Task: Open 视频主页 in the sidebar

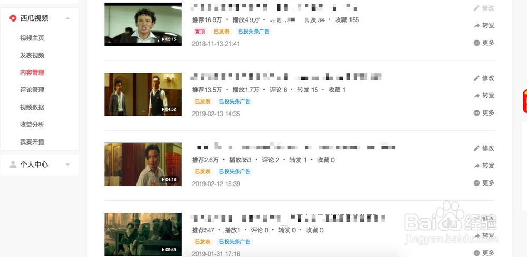Action: click(x=32, y=38)
